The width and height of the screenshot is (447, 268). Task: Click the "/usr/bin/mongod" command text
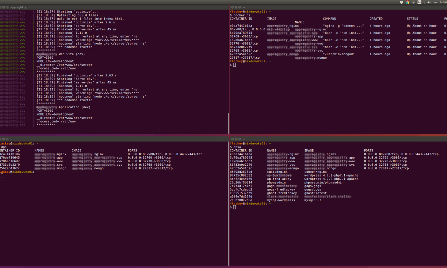click(x=339, y=54)
